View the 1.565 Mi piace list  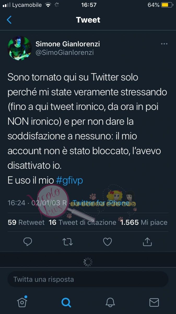click(144, 222)
